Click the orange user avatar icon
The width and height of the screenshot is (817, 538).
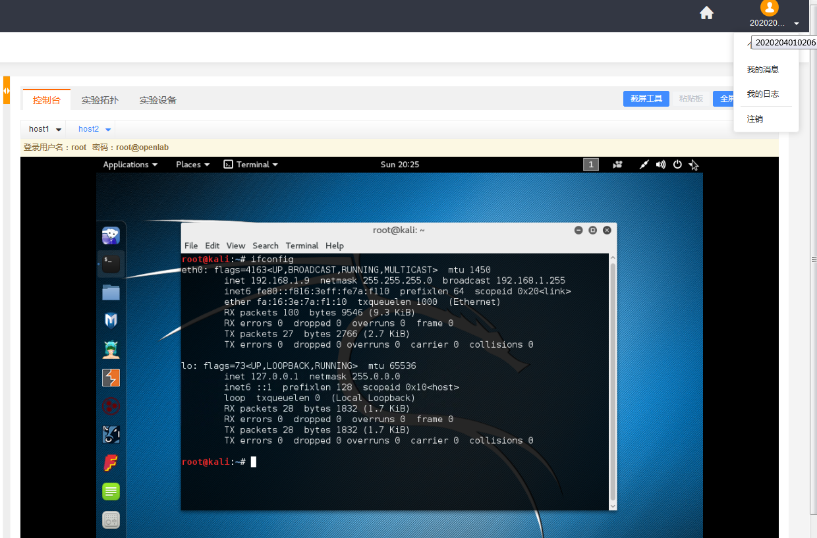[769, 8]
